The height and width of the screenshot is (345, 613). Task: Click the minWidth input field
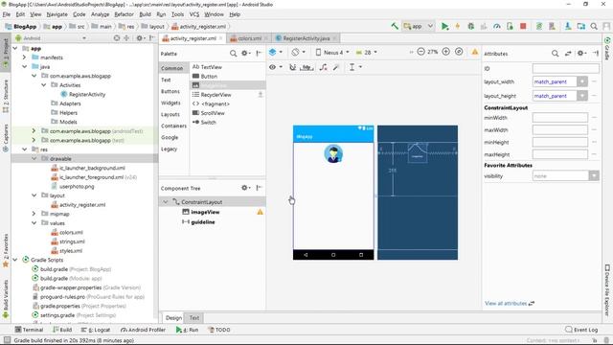point(559,117)
